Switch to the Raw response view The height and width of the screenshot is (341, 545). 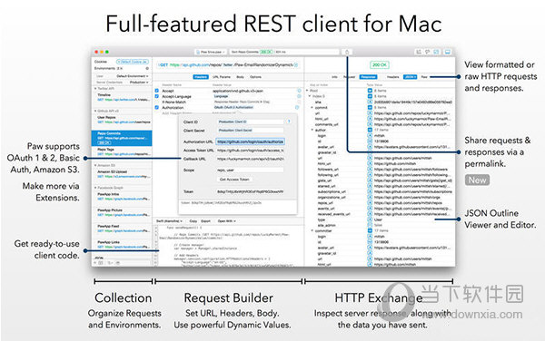(424, 77)
